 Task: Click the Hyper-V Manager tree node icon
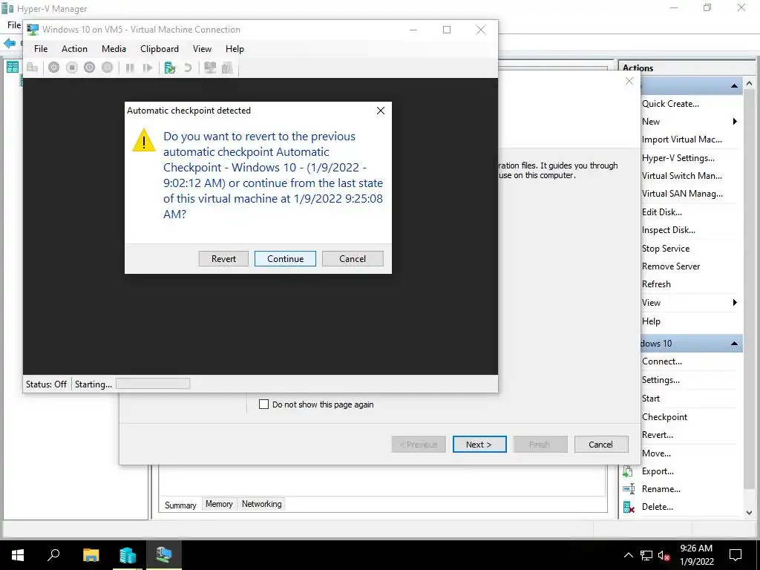[12, 67]
